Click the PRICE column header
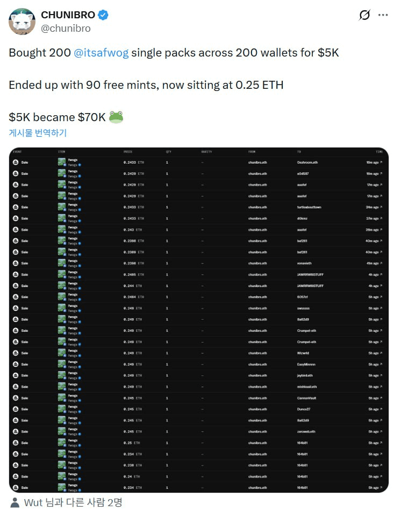The image size is (394, 511). click(x=128, y=152)
